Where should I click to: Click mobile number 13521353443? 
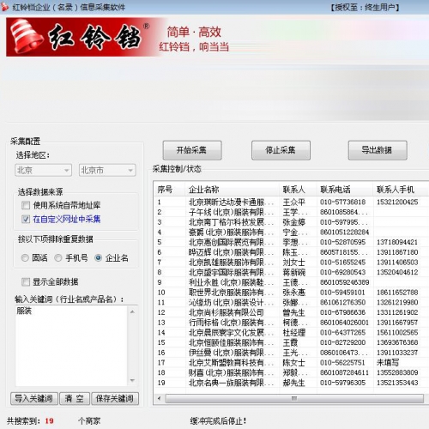point(397,383)
